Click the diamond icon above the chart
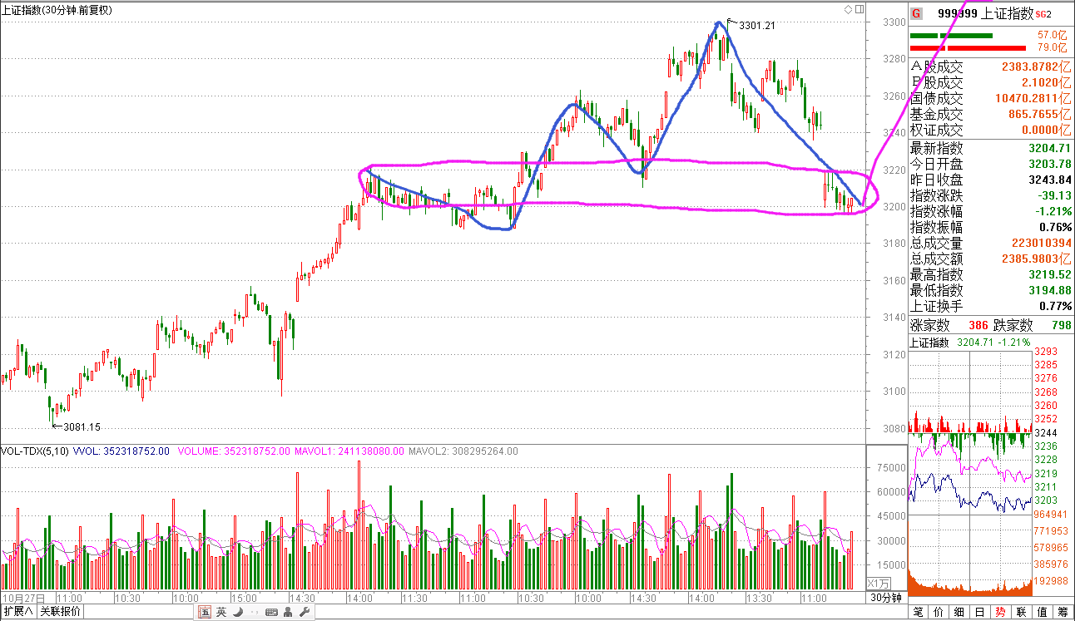Viewport: 1075px width, 621px height. click(848, 10)
